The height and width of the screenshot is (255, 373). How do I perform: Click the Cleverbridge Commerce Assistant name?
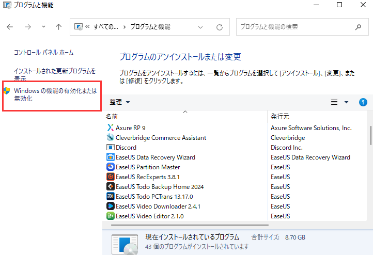[x=161, y=138]
